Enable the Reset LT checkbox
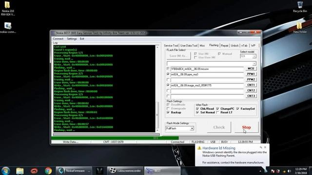The width and height of the screenshot is (312, 175). coord(218,112)
